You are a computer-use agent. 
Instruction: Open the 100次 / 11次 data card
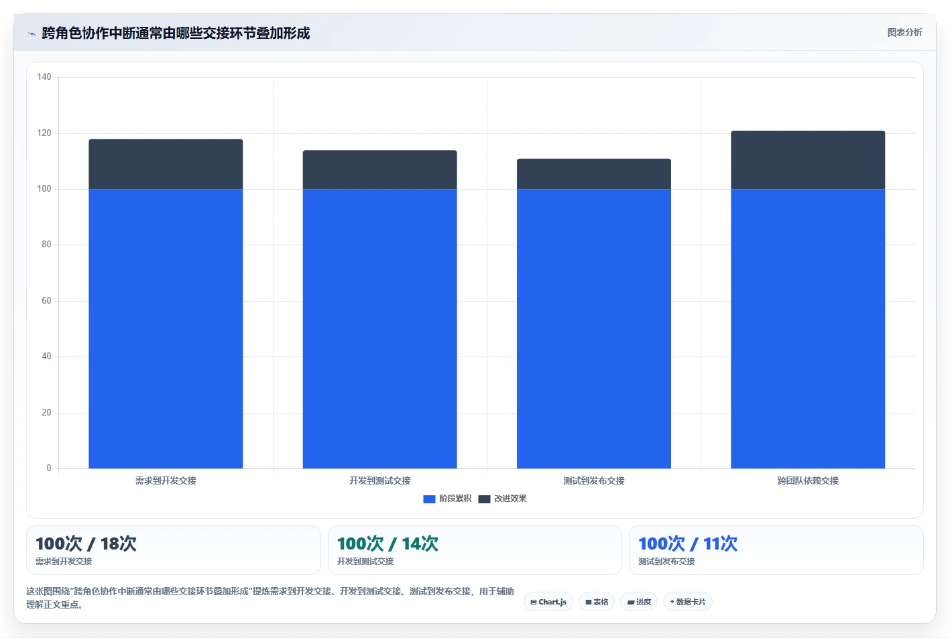(x=776, y=550)
